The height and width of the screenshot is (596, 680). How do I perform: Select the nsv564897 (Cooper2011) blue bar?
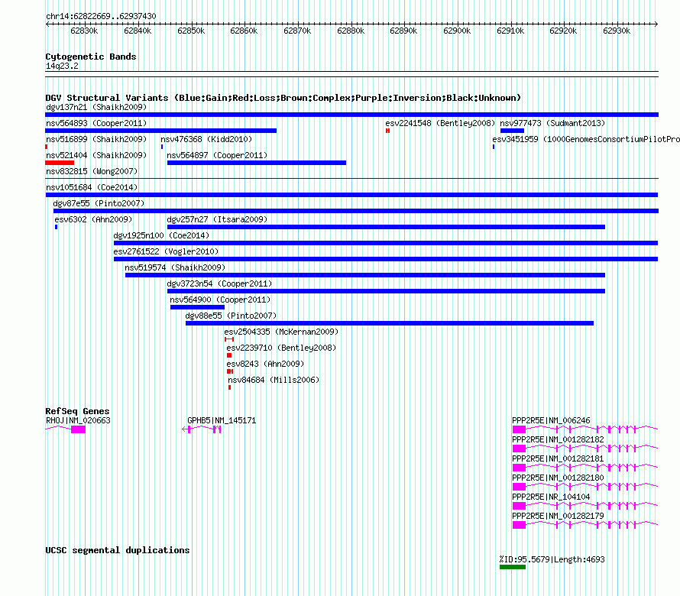click(x=257, y=163)
